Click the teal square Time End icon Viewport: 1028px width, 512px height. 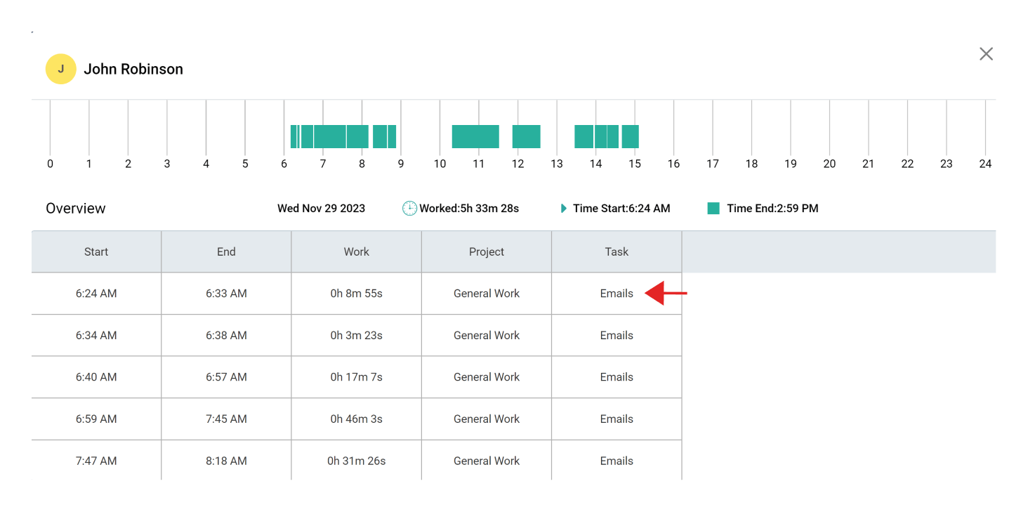click(713, 208)
